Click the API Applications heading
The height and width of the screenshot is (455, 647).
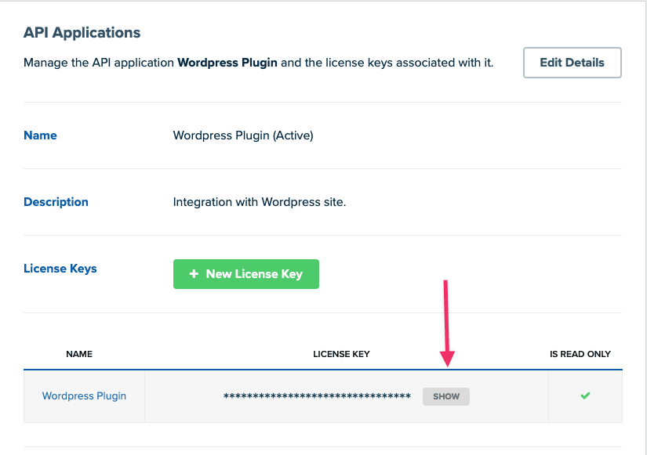point(82,33)
